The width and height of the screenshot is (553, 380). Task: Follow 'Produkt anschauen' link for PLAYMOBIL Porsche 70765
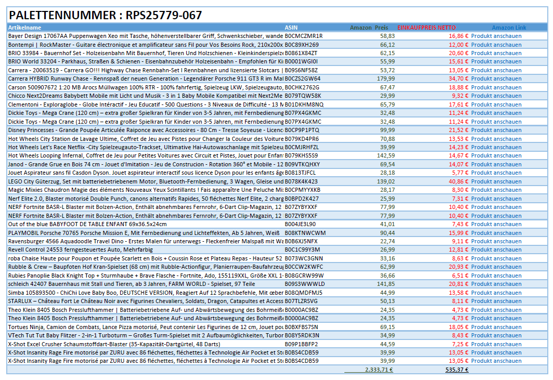click(496, 233)
